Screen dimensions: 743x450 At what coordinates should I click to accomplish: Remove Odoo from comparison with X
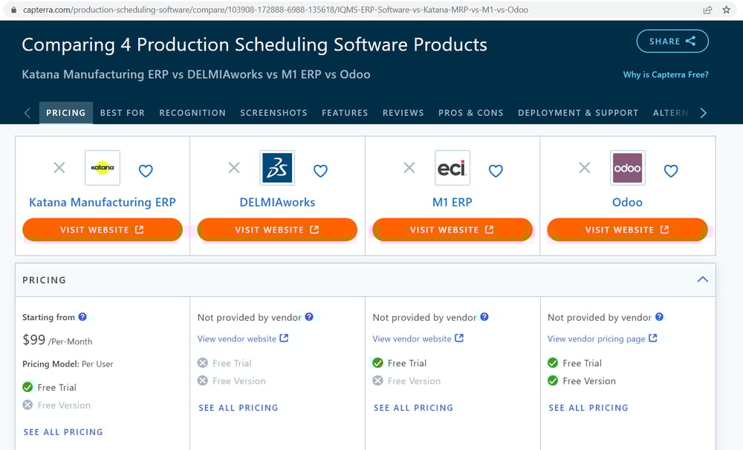click(585, 168)
